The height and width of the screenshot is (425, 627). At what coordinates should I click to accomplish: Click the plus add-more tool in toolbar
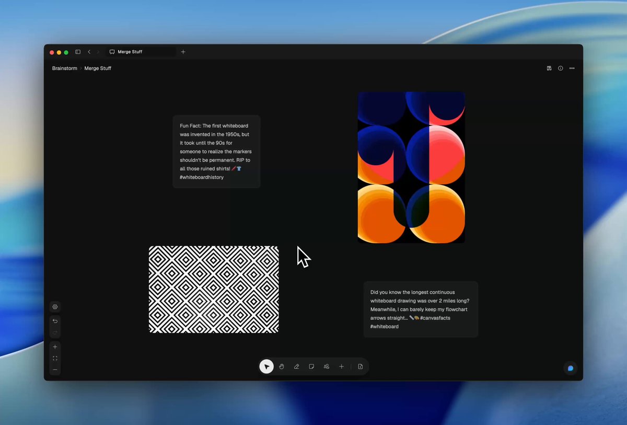point(341,366)
